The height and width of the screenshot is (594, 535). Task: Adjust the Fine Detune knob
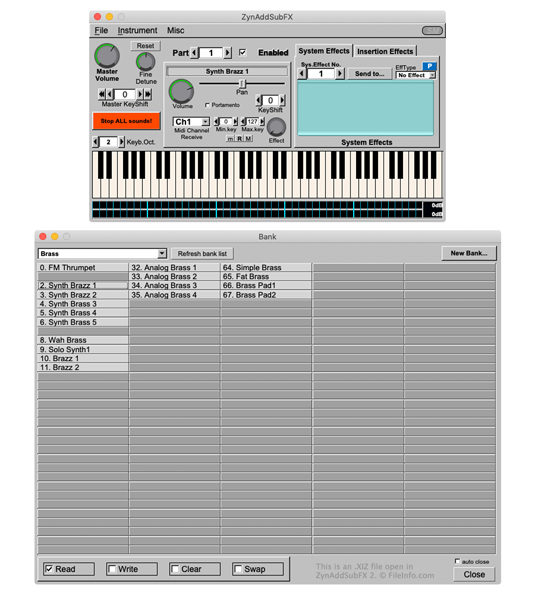pos(146,62)
